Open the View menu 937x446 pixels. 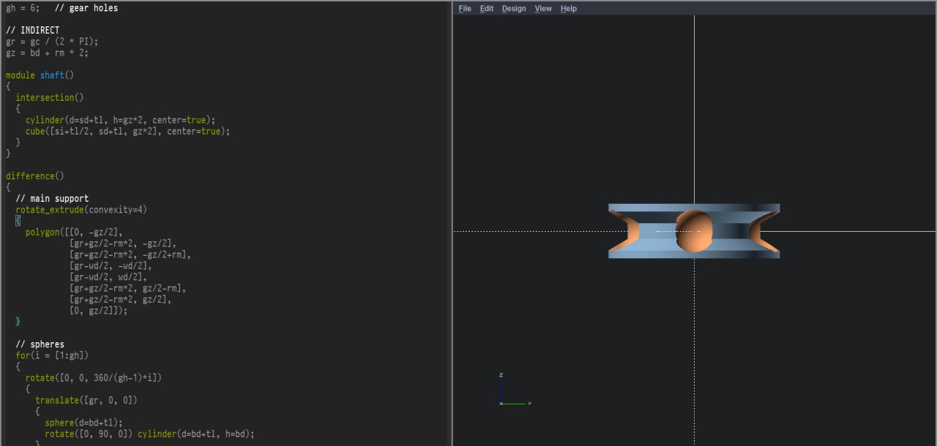click(x=542, y=9)
